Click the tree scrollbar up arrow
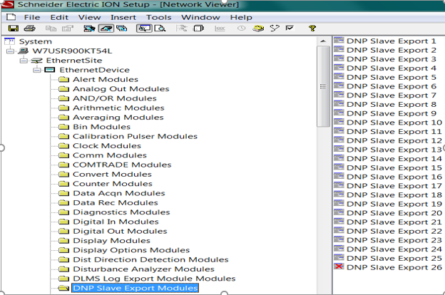The width and height of the screenshot is (445, 295). (x=323, y=41)
